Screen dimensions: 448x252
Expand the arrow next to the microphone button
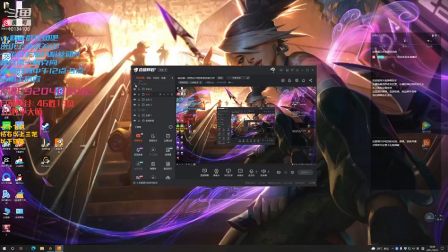click(256, 172)
